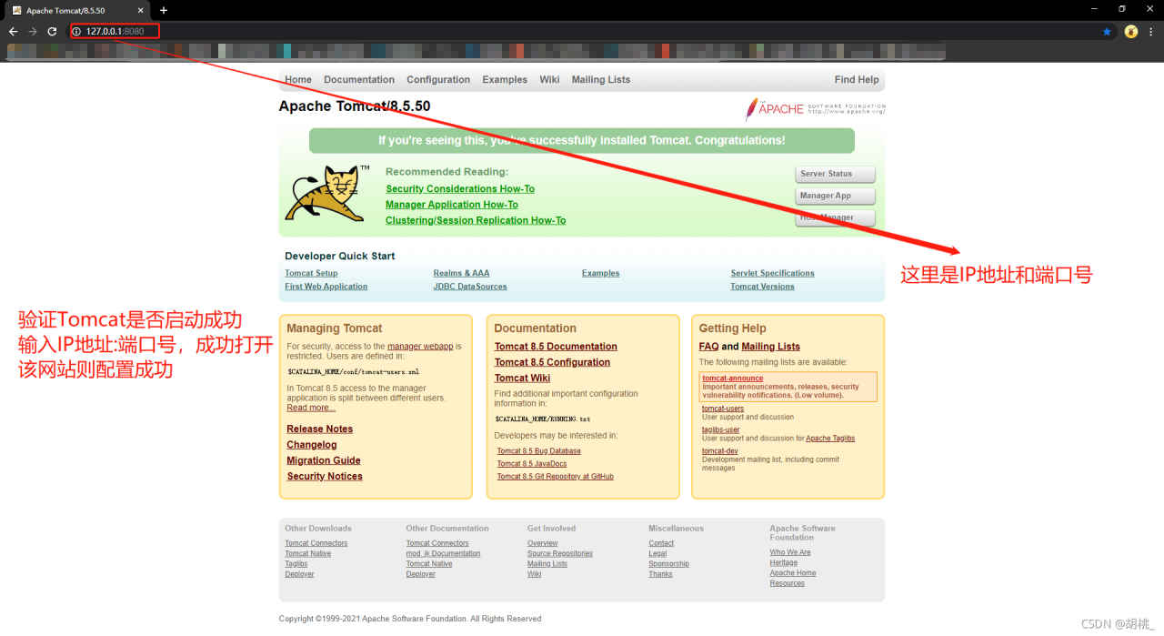The image size is (1164, 636).
Task: Open the Mailing Lists link in Getting Help
Action: 771,347
